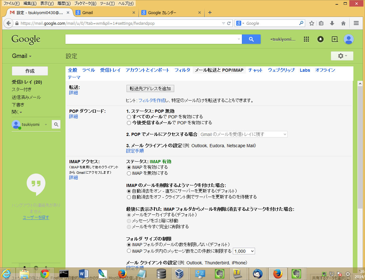Go to home page with house icon
Screen dimensions: 365x280
click(x=343, y=23)
